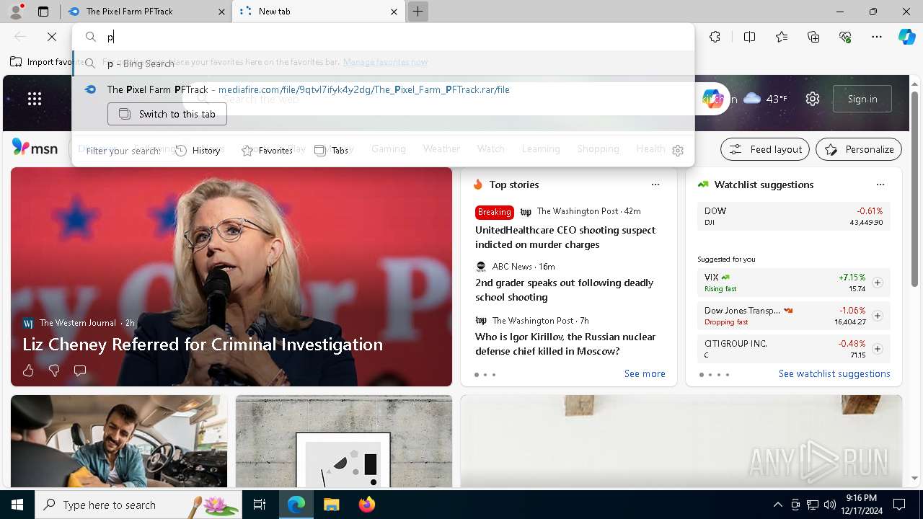Open the network icon in system tray
This screenshot has width=923, height=519.
pos(813,505)
